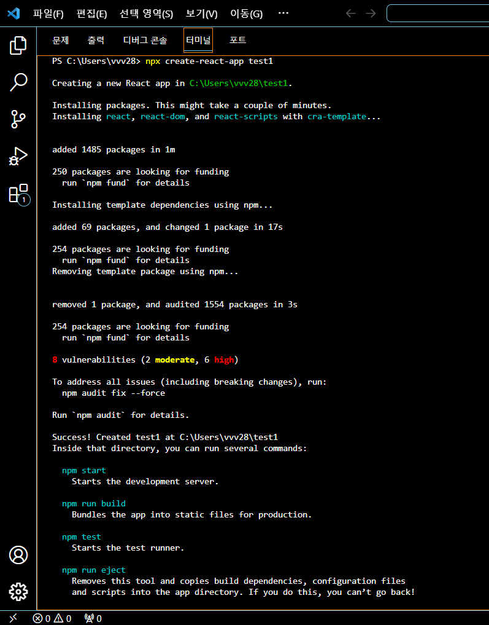This screenshot has width=489, height=625.
Task: Open the Source Control view icon
Action: click(x=18, y=119)
